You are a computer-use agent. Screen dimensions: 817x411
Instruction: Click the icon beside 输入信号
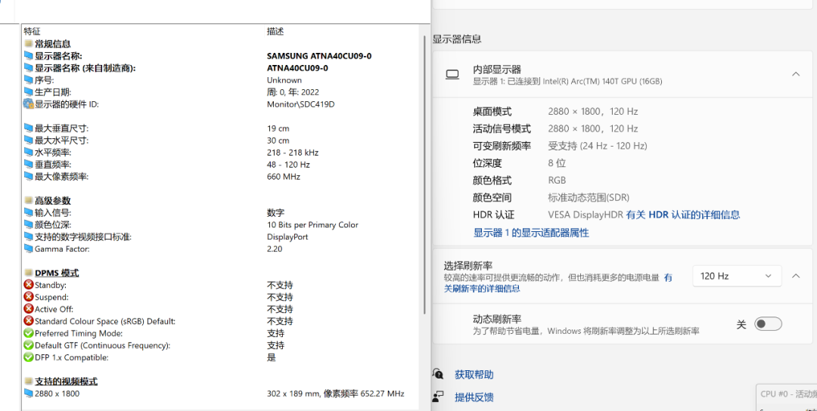tap(28, 212)
